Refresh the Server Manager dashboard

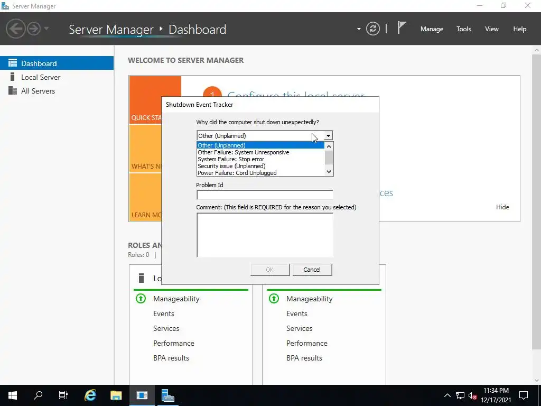pyautogui.click(x=373, y=29)
